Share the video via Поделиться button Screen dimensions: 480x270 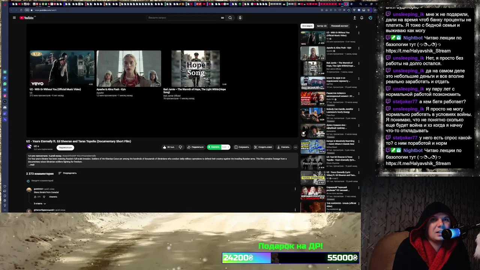(x=195, y=147)
